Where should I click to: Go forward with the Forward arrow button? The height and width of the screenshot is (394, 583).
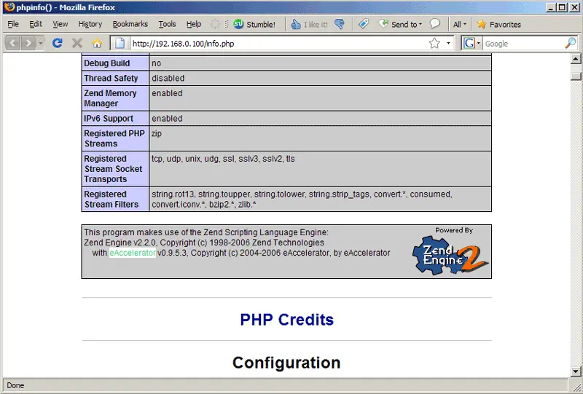(x=28, y=43)
